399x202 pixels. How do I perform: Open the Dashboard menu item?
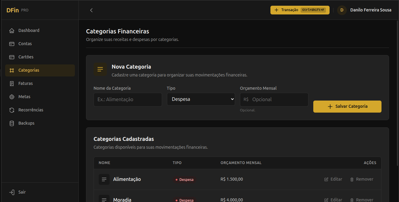tap(40, 30)
